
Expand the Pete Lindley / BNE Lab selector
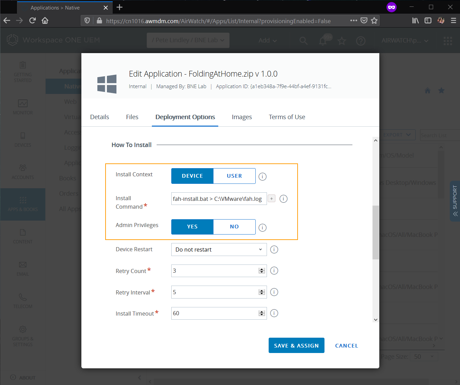188,40
